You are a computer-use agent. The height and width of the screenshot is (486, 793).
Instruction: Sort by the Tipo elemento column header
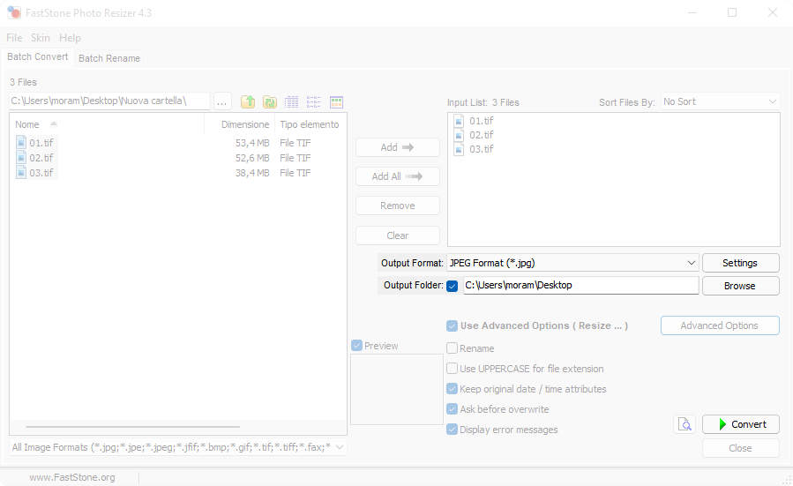pos(310,124)
